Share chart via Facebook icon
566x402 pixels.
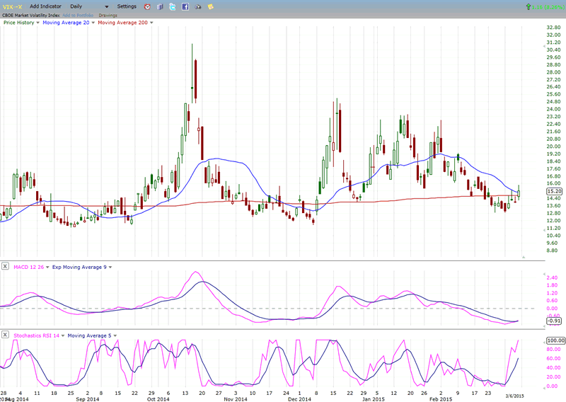(185, 6)
